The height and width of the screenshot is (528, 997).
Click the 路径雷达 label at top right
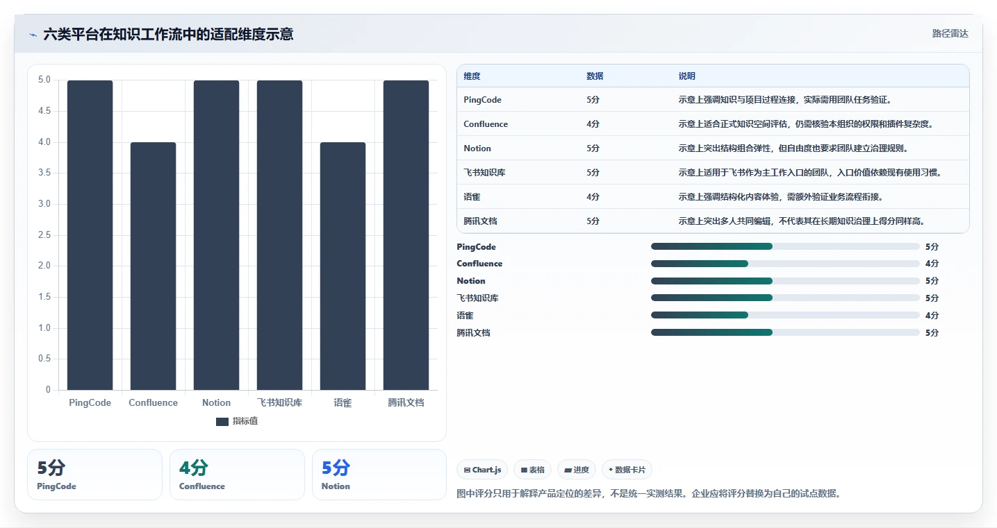[x=950, y=33]
